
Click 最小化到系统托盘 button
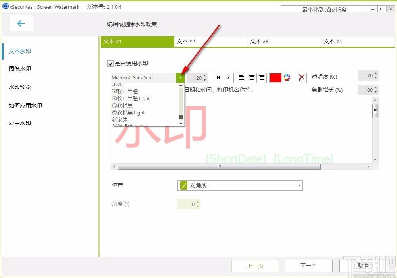(x=324, y=9)
